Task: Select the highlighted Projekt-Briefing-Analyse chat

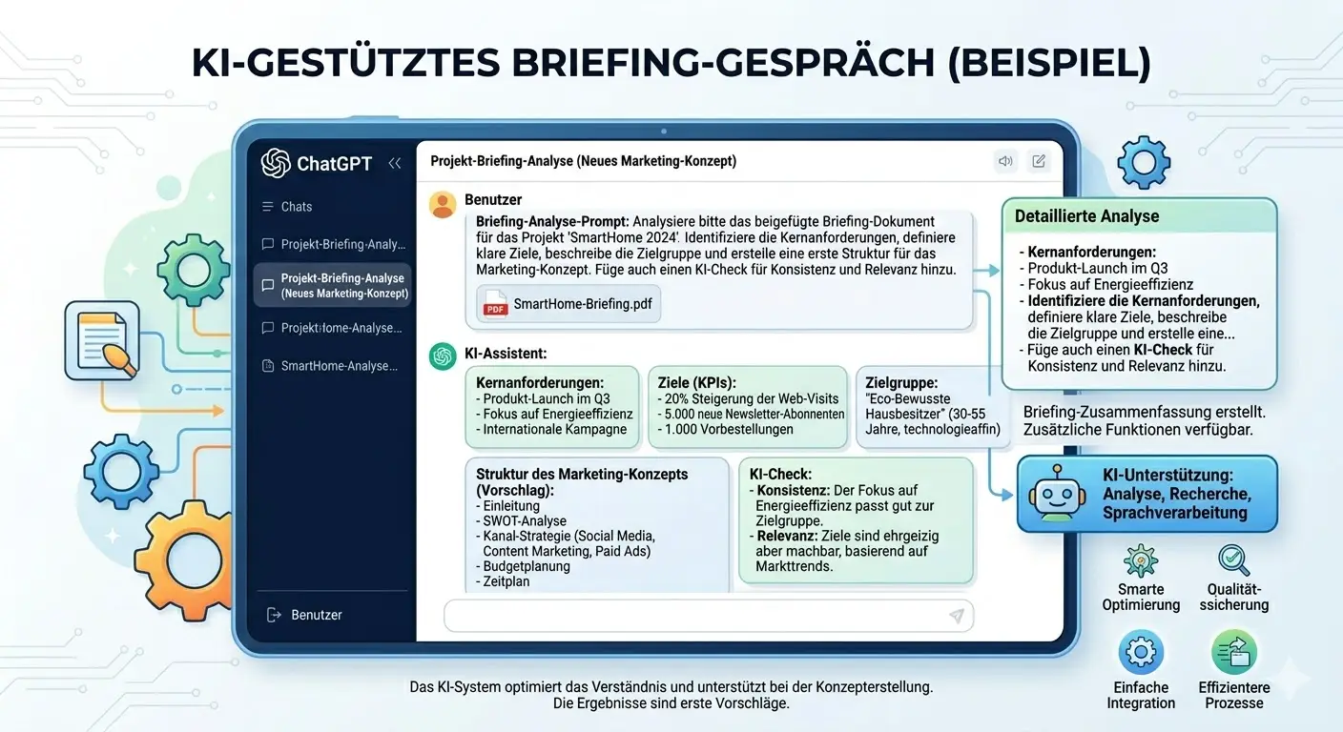Action: click(332, 285)
